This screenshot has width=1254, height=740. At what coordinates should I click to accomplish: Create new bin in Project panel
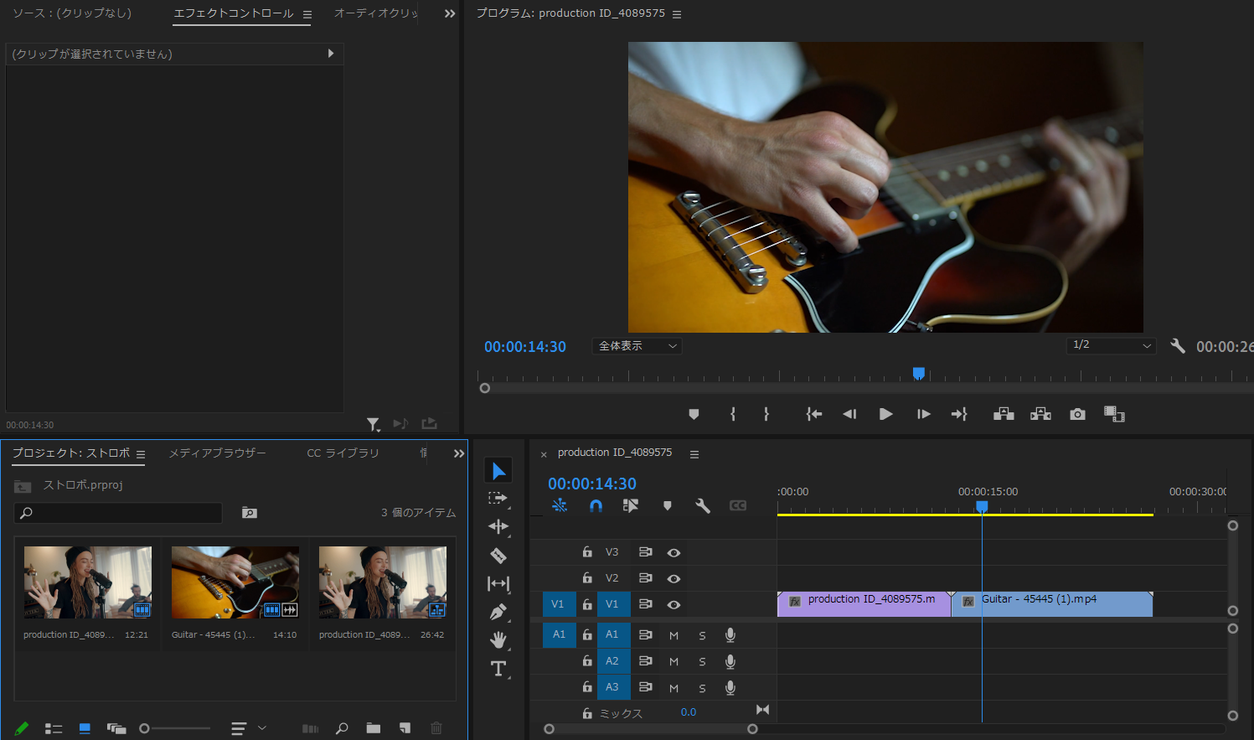coord(374,728)
